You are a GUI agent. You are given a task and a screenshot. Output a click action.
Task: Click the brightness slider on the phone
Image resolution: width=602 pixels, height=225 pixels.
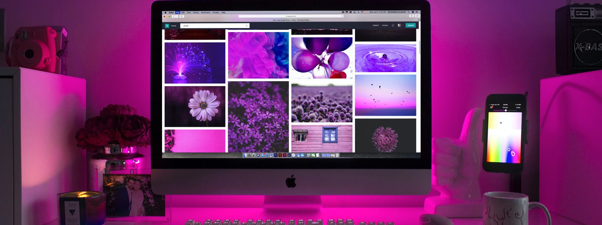point(505,110)
